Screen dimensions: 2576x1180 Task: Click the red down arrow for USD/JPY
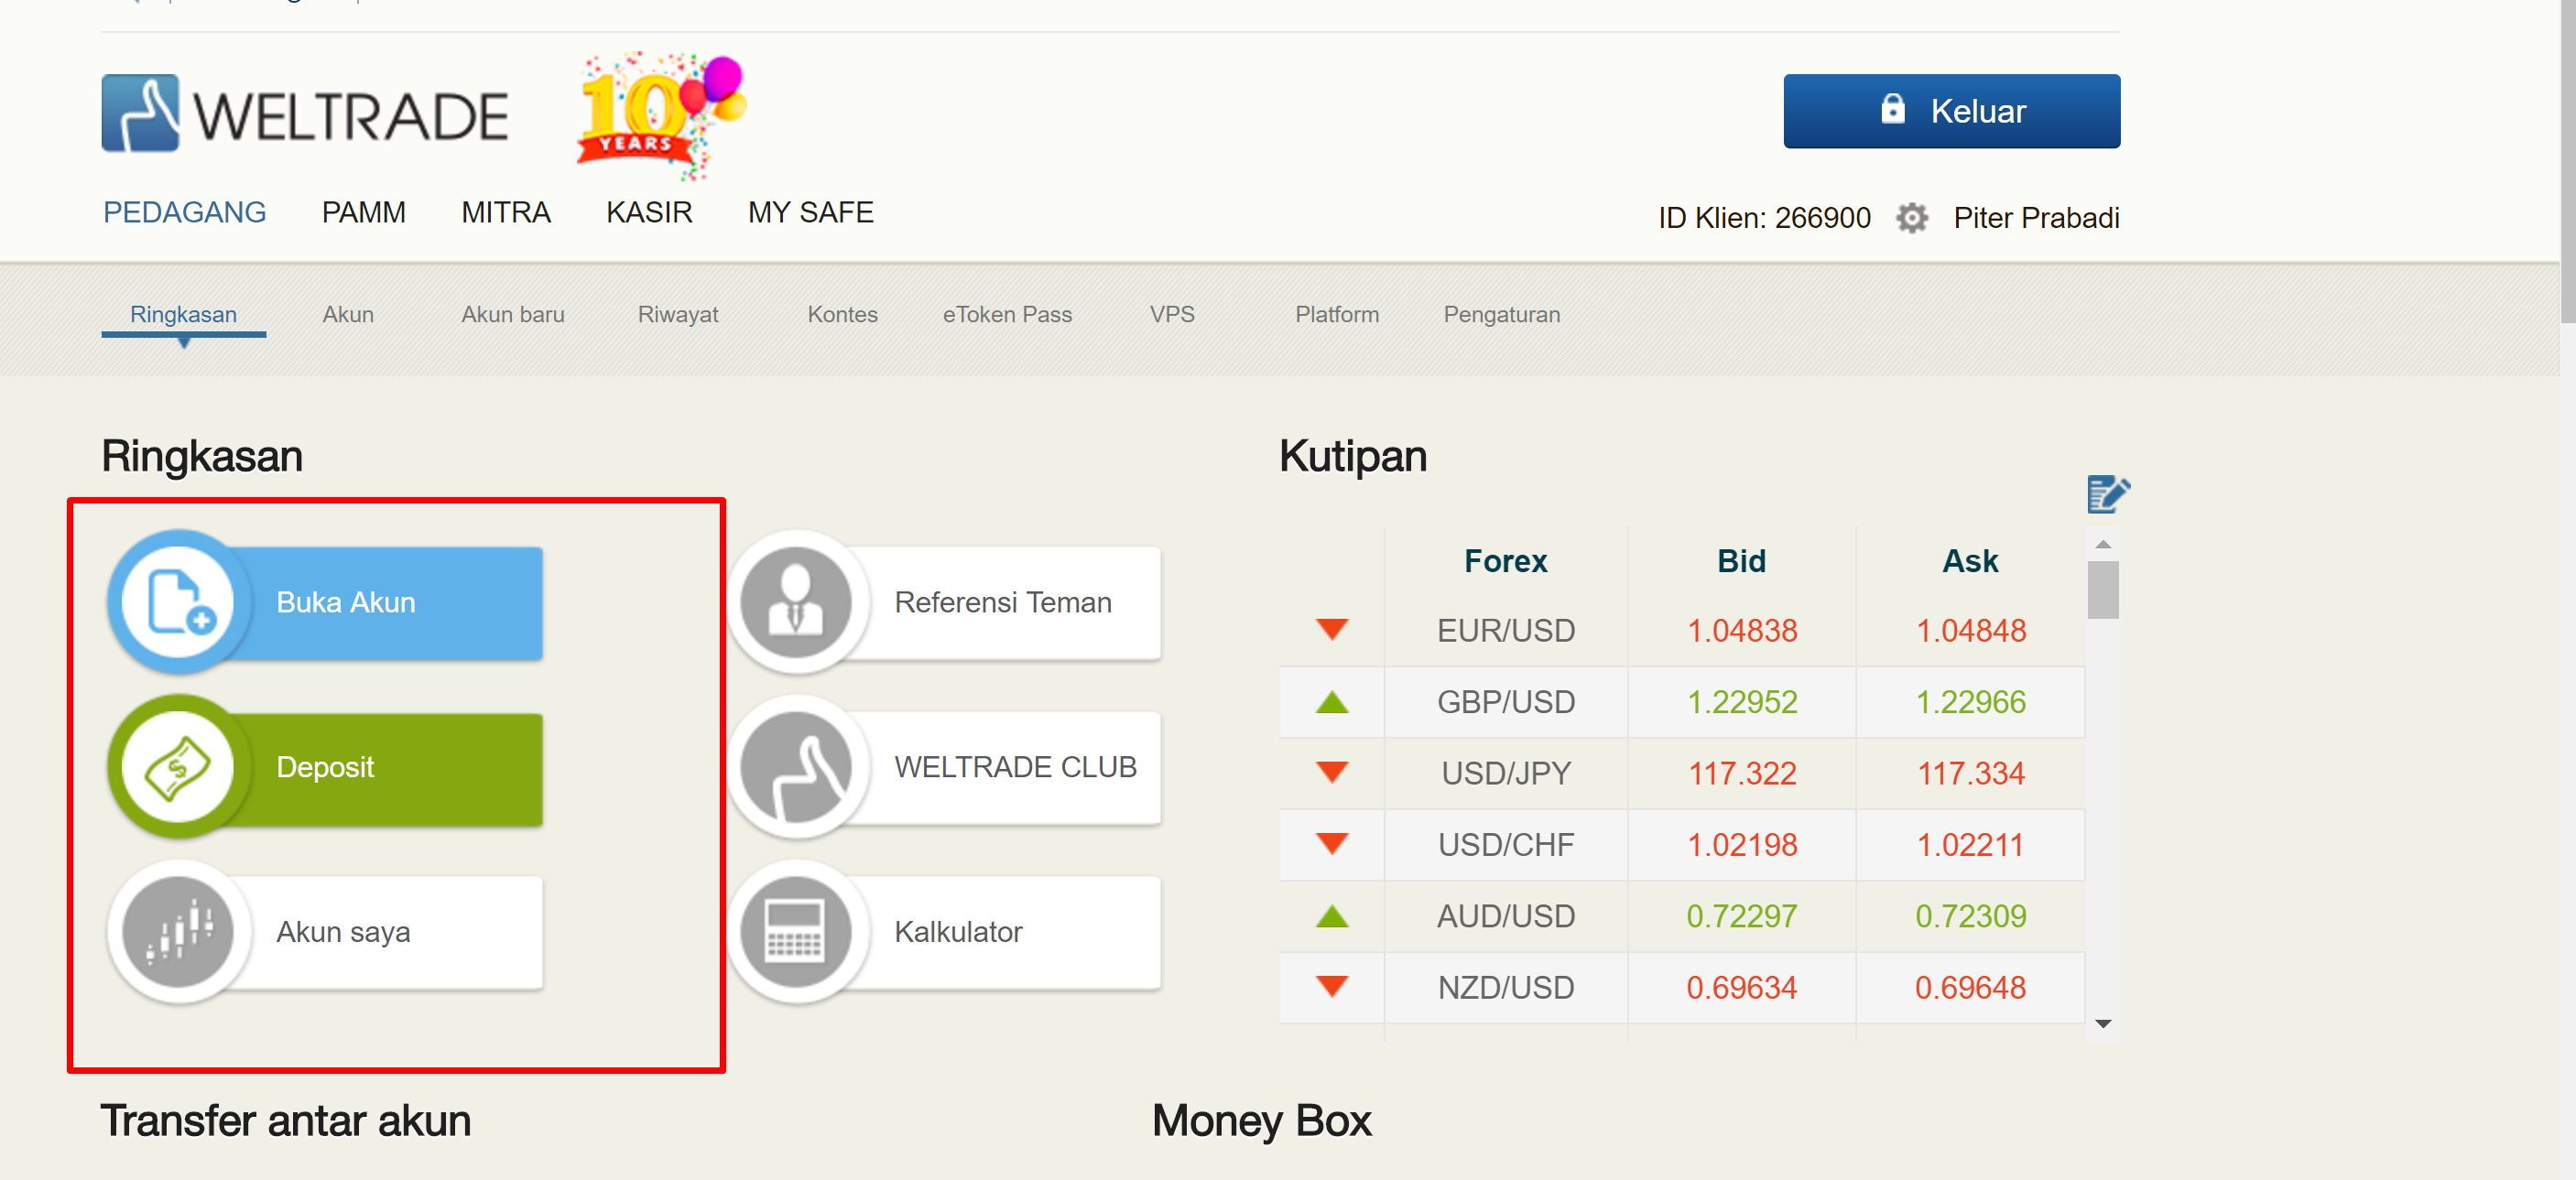[x=1332, y=773]
